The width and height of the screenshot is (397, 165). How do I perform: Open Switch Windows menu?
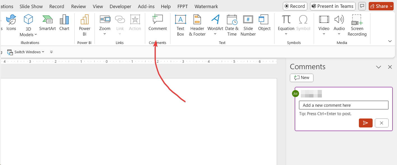pos(26,52)
